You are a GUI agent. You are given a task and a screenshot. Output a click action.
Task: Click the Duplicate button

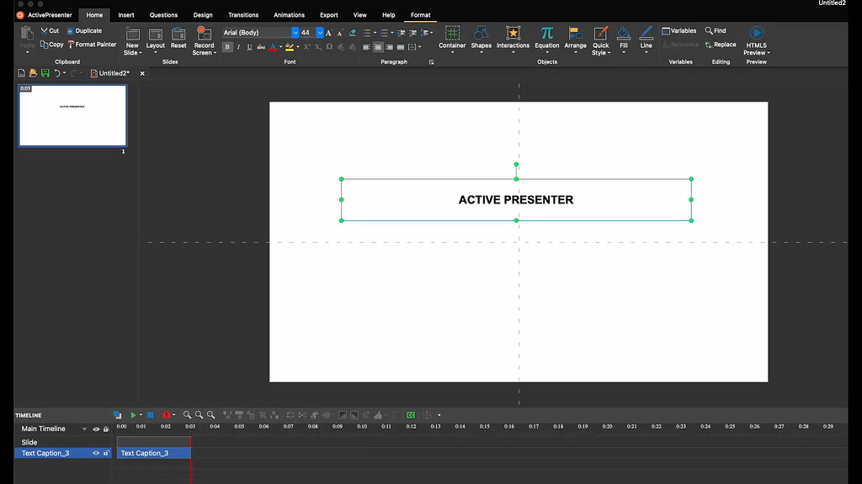[x=84, y=31]
